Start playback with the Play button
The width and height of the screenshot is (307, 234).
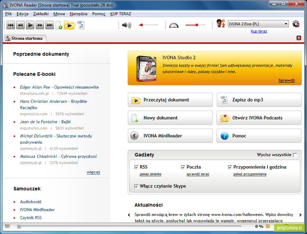(30, 25)
